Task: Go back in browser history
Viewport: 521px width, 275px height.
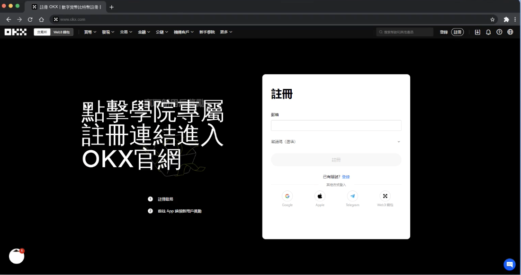Action: coord(9,19)
